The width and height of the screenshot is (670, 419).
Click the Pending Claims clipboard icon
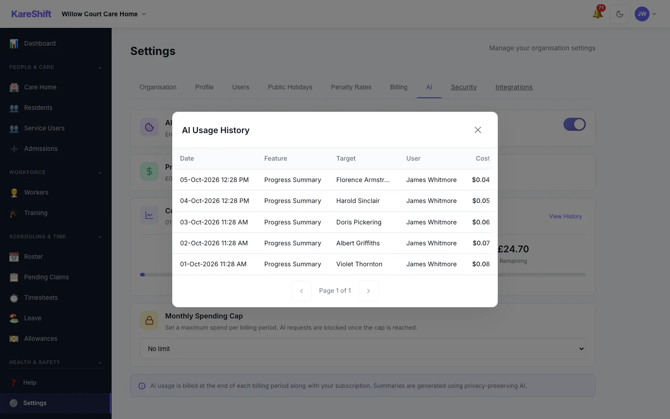point(14,277)
